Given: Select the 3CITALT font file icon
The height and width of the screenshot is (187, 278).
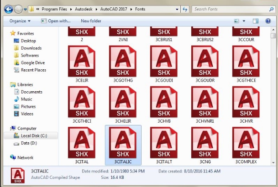Looking at the screenshot, I should coord(164,143).
